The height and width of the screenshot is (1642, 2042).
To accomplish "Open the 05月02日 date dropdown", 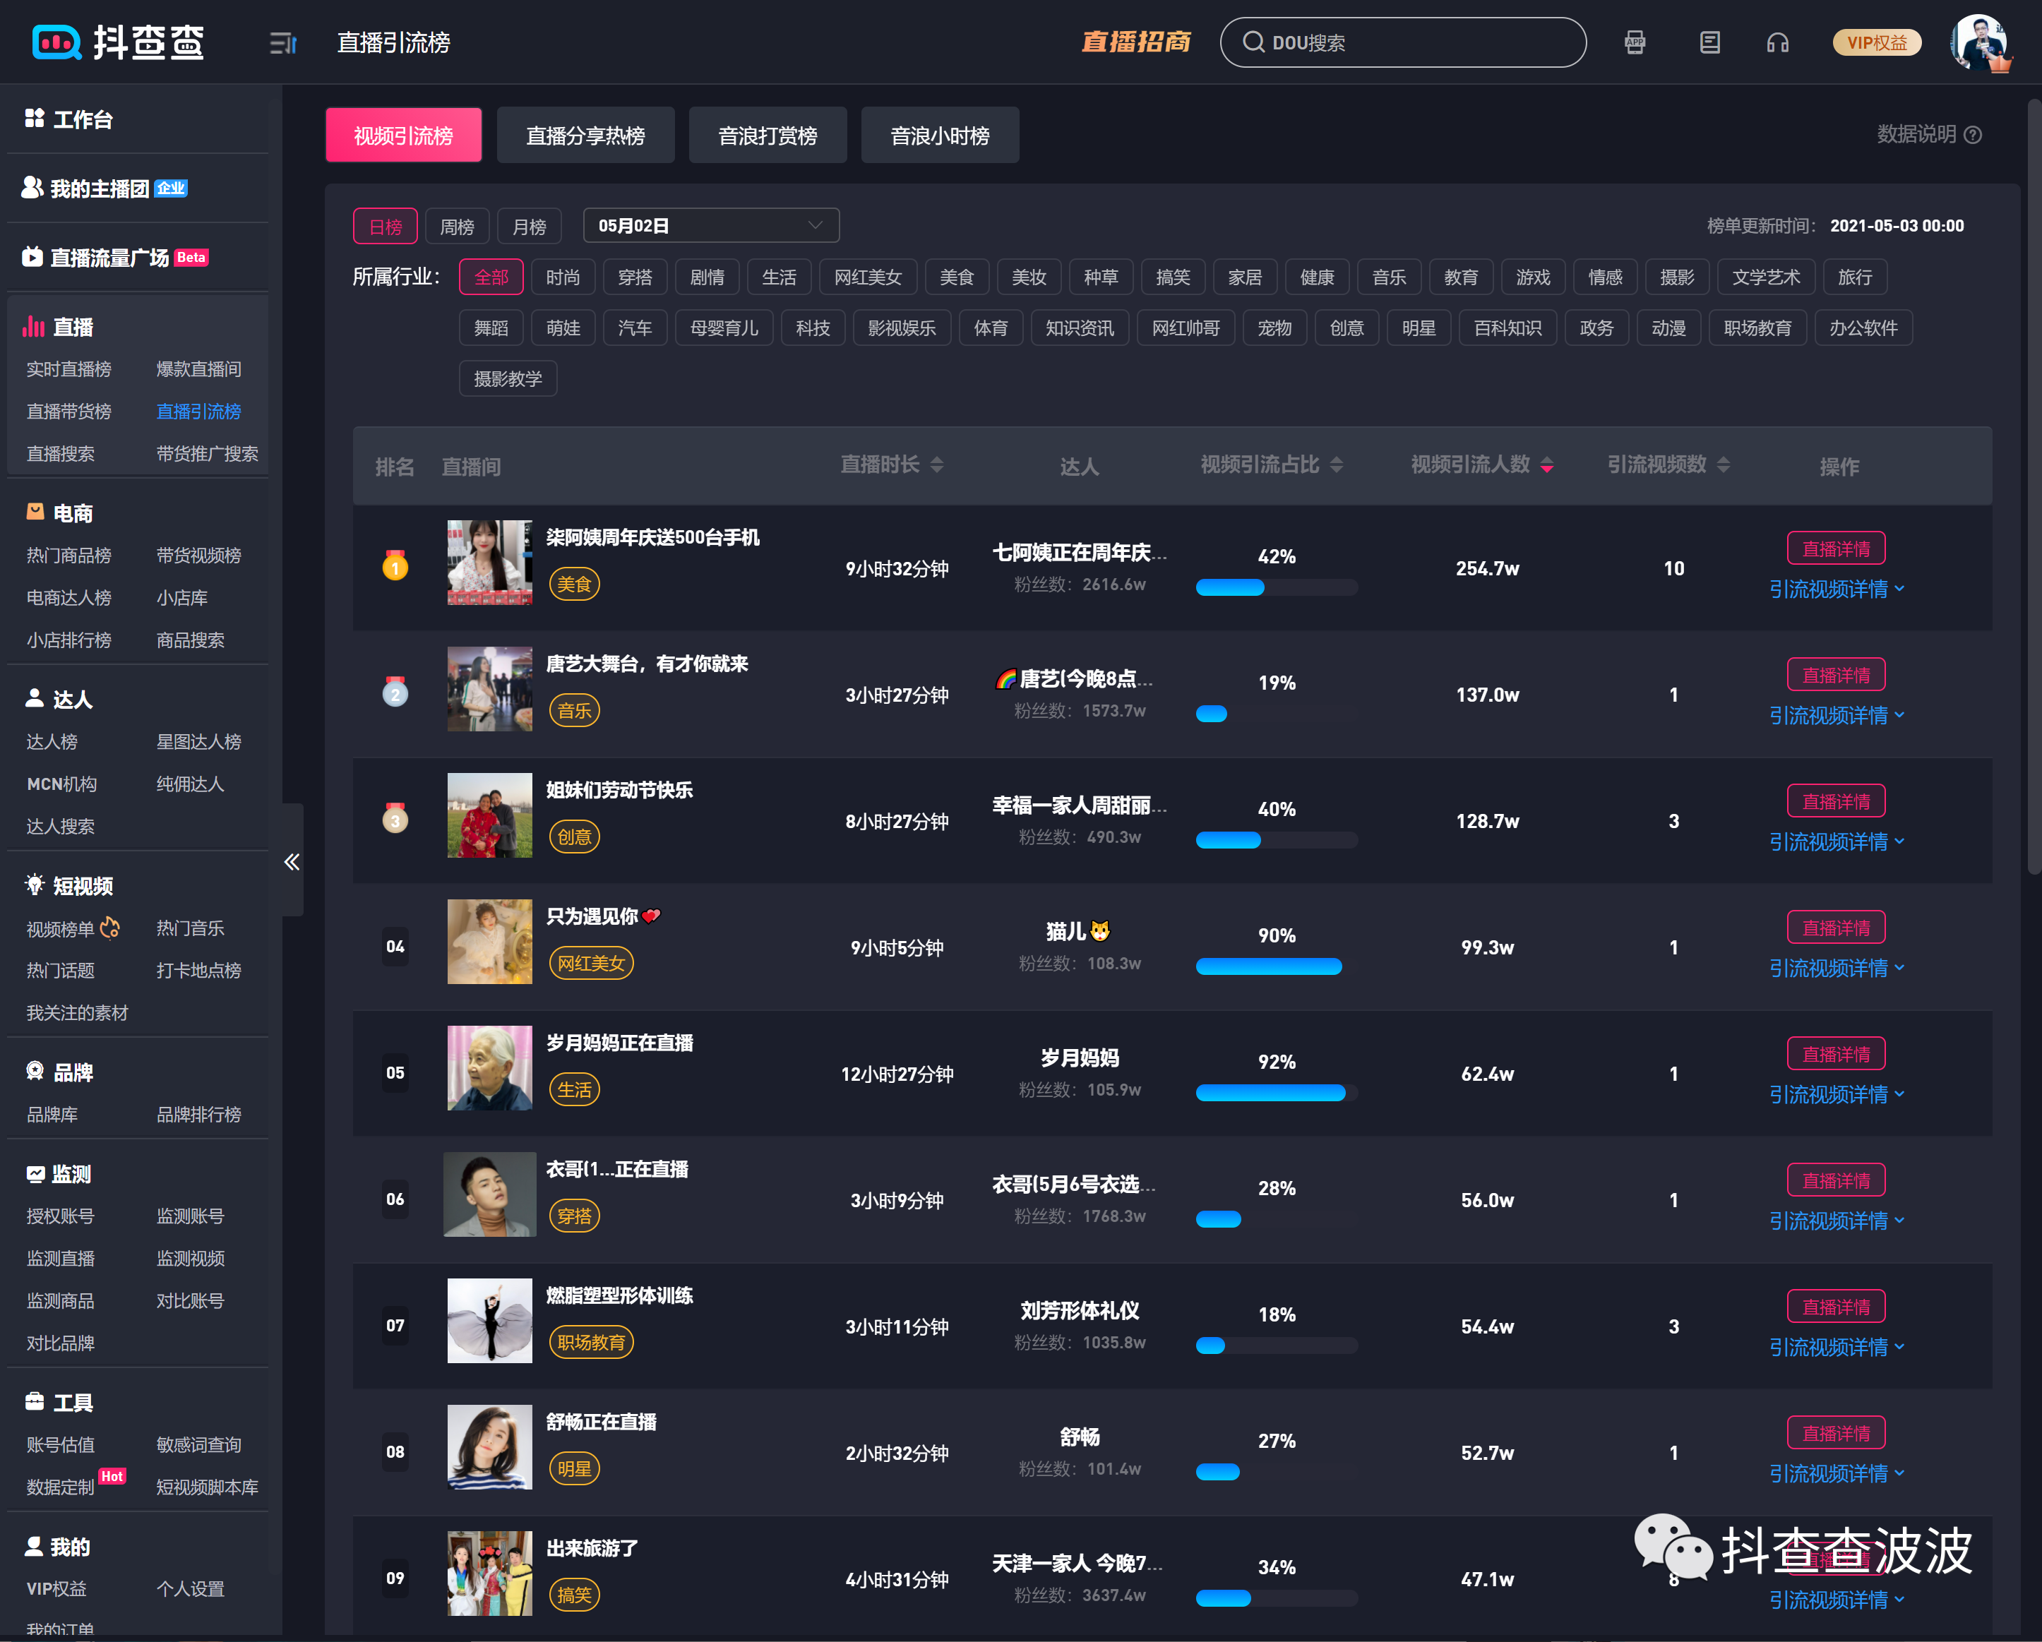I will click(x=710, y=227).
